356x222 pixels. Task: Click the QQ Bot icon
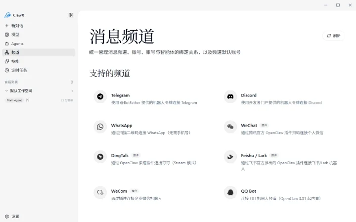(x=230, y=192)
